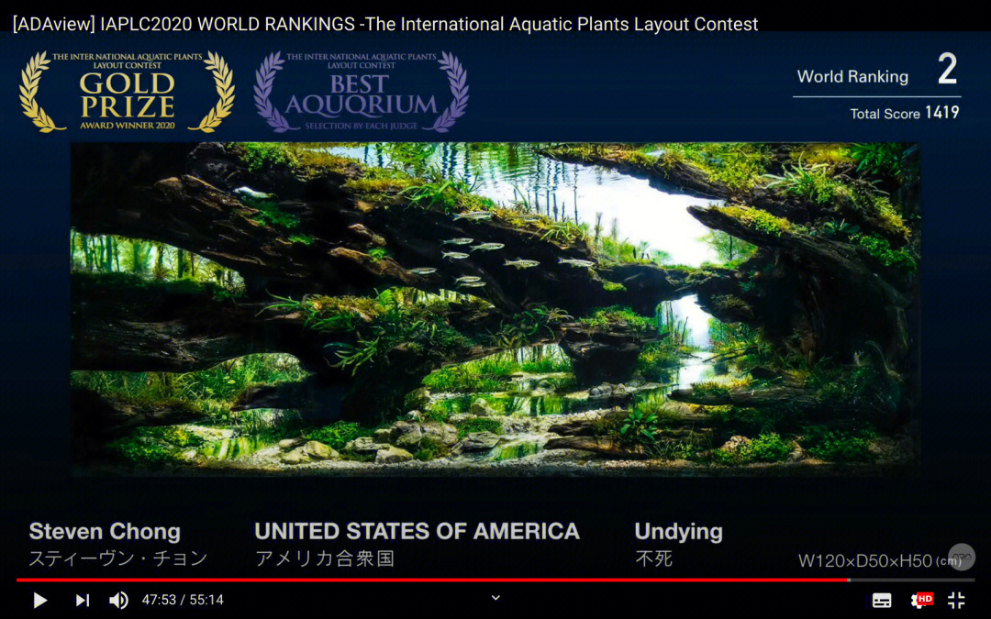Click the Total Score 1419 text

click(905, 113)
